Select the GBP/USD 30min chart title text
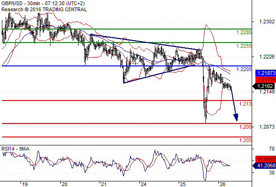Screen dimensions: 276x187 [x=43, y=3]
